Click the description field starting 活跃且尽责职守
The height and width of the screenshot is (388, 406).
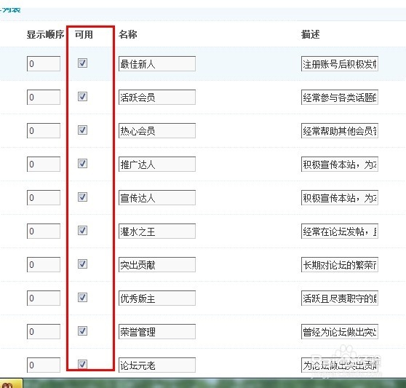pos(340,298)
